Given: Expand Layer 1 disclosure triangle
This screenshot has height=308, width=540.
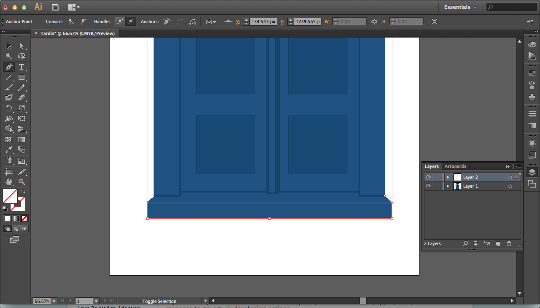Looking at the screenshot, I should point(448,186).
